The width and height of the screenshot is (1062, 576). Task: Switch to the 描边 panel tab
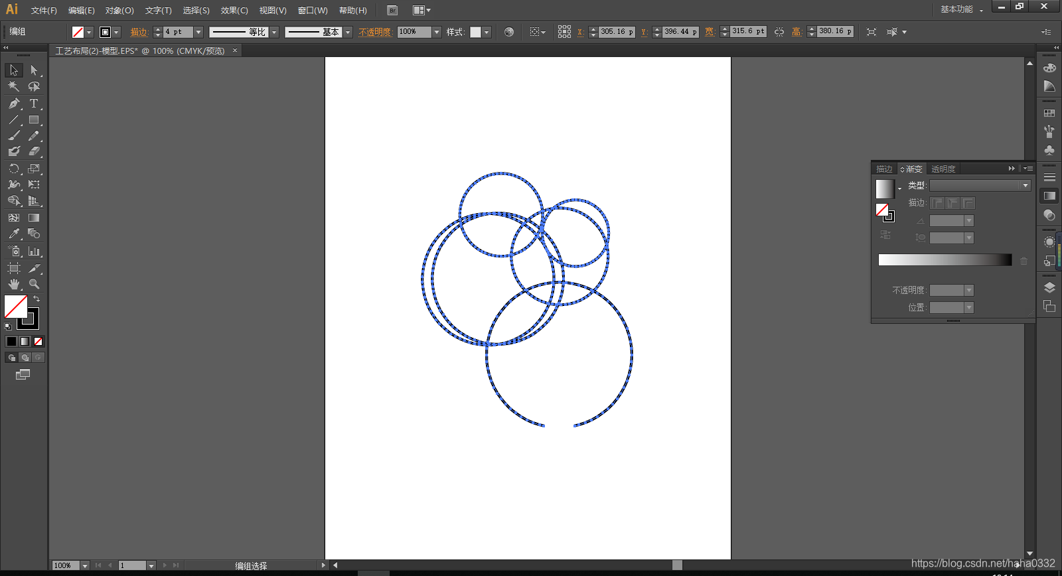(884, 169)
